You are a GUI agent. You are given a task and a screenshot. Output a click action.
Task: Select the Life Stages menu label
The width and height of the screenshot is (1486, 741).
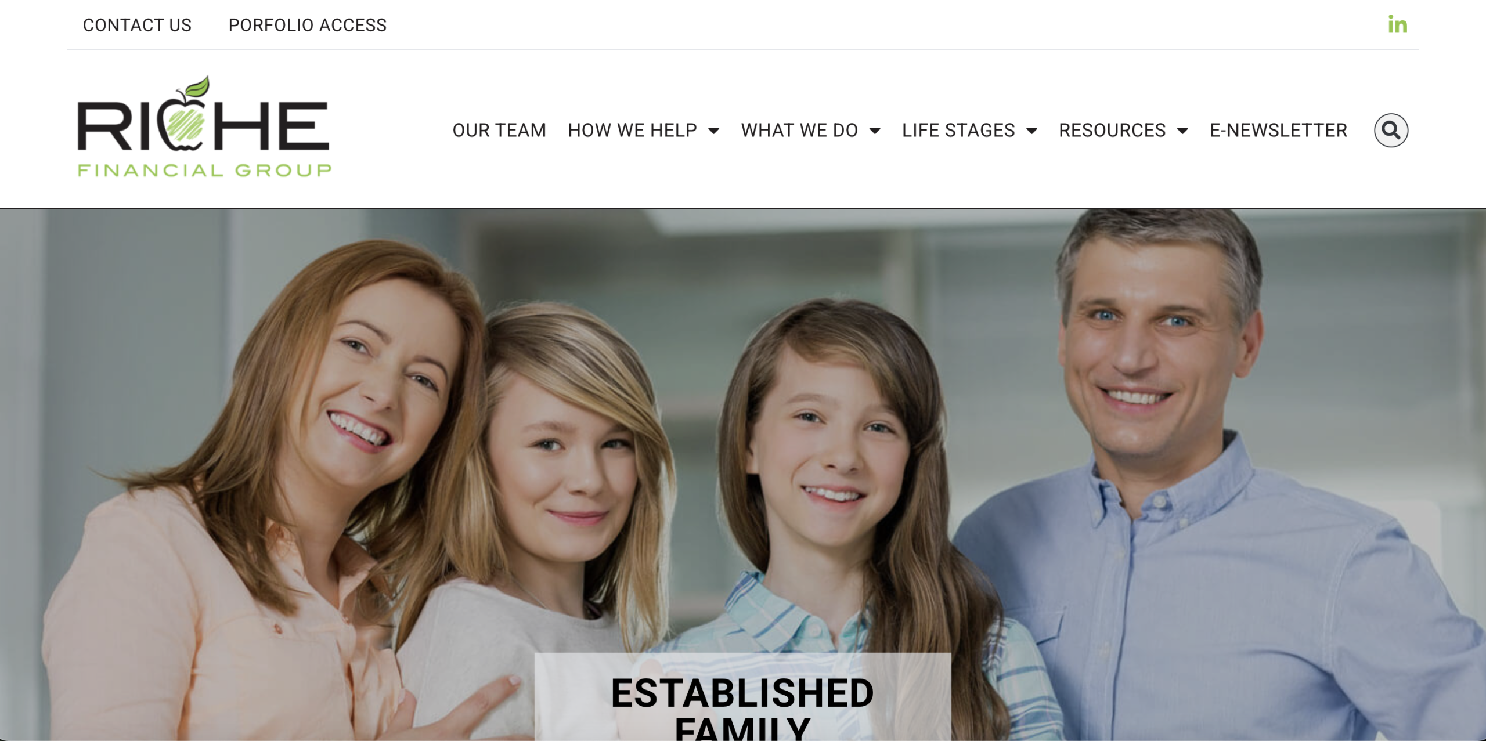point(958,130)
